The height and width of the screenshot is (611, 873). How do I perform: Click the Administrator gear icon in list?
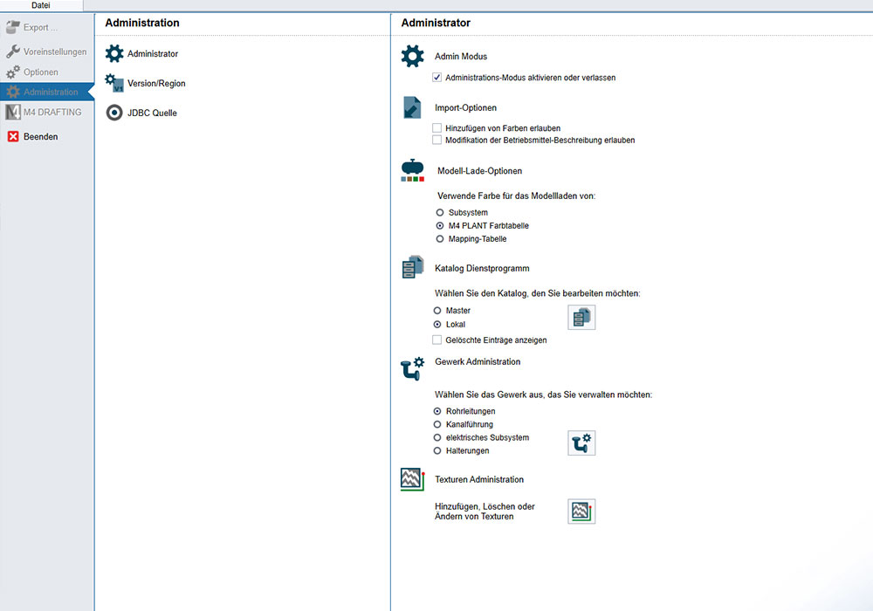point(114,53)
